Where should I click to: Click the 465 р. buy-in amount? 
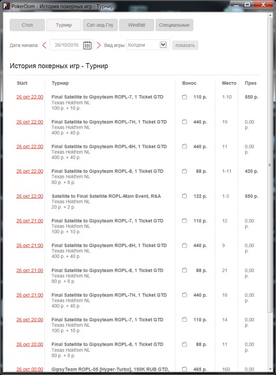pos(200,369)
